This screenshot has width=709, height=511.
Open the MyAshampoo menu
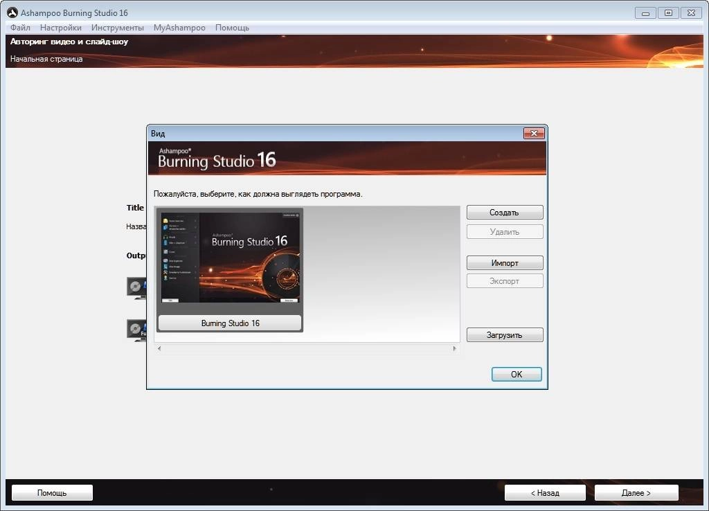pyautogui.click(x=179, y=28)
